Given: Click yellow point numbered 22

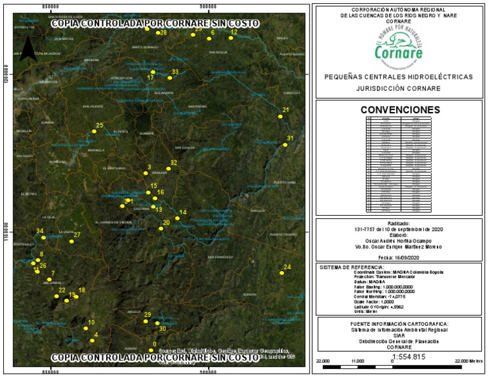Looking at the screenshot, I should [x=57, y=296].
